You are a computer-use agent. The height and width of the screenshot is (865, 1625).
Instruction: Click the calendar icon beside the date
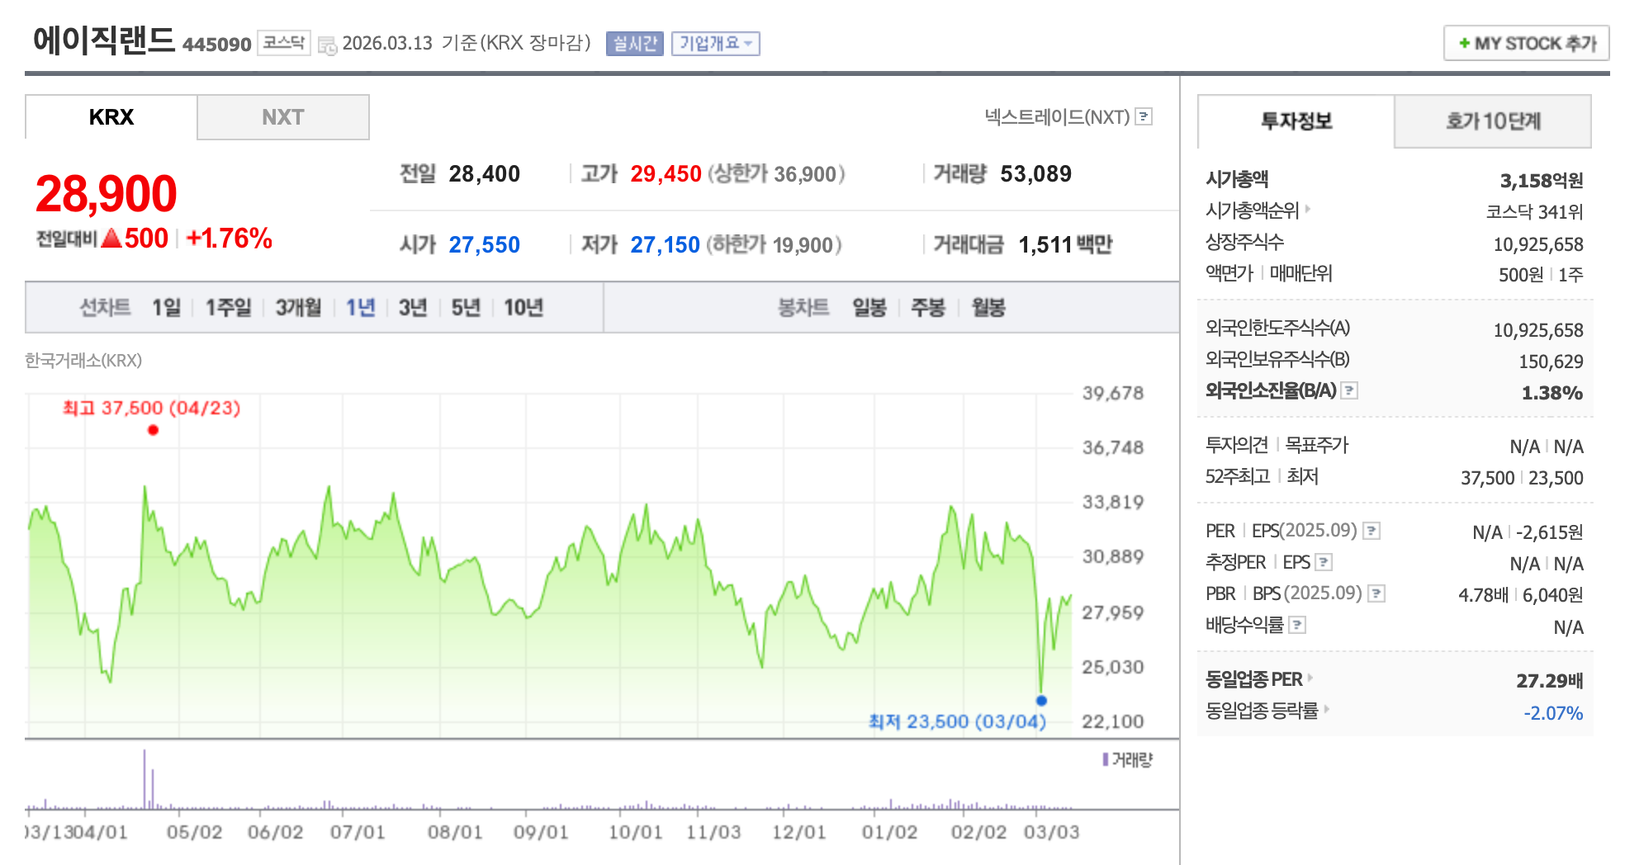coord(327,45)
